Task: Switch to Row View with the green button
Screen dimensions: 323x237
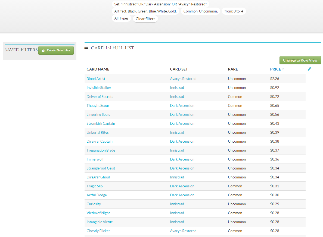Action: (x=300, y=60)
